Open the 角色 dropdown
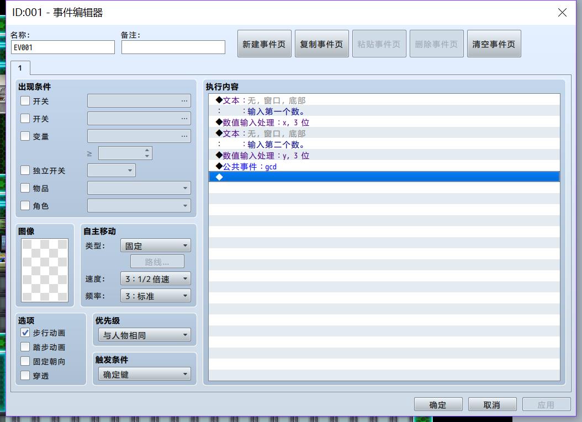This screenshot has width=582, height=422. (139, 205)
